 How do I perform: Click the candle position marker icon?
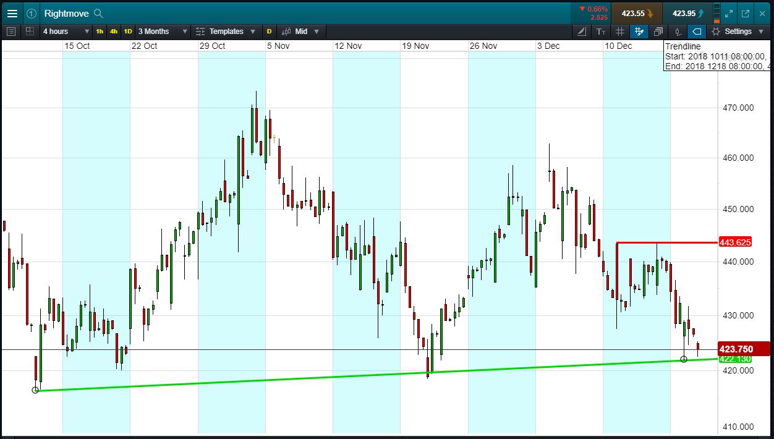678,32
